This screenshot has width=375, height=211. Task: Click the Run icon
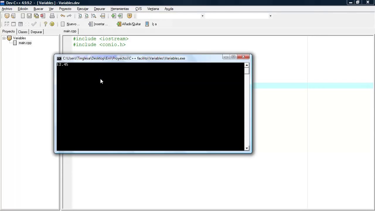tap(13, 24)
